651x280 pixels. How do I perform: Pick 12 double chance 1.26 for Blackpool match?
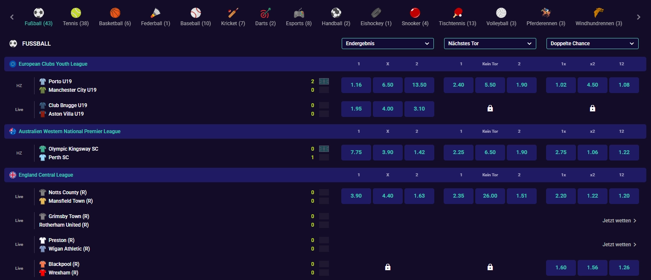pyautogui.click(x=624, y=268)
